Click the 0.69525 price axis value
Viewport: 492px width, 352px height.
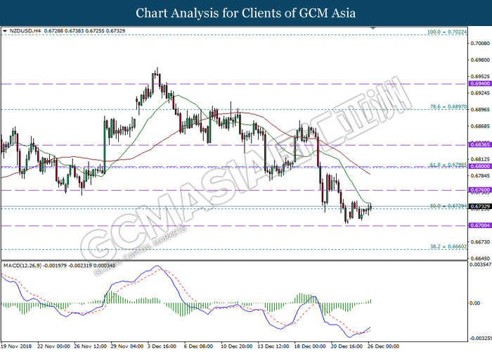[x=480, y=76]
